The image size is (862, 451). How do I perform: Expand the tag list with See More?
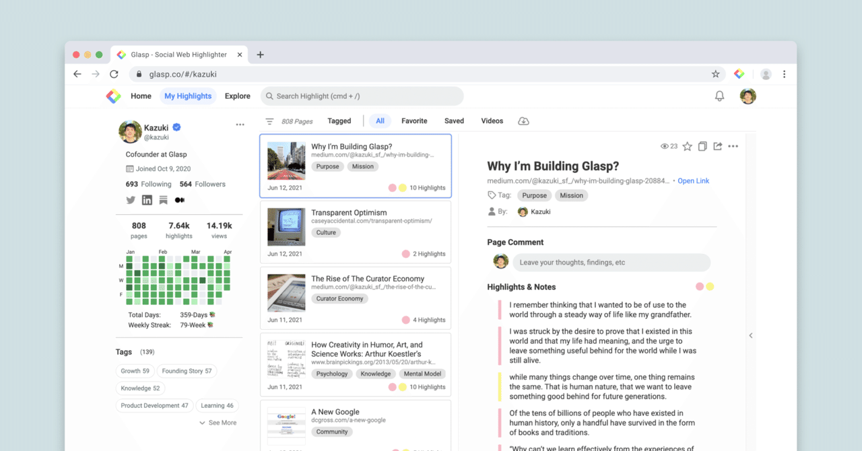pyautogui.click(x=218, y=423)
